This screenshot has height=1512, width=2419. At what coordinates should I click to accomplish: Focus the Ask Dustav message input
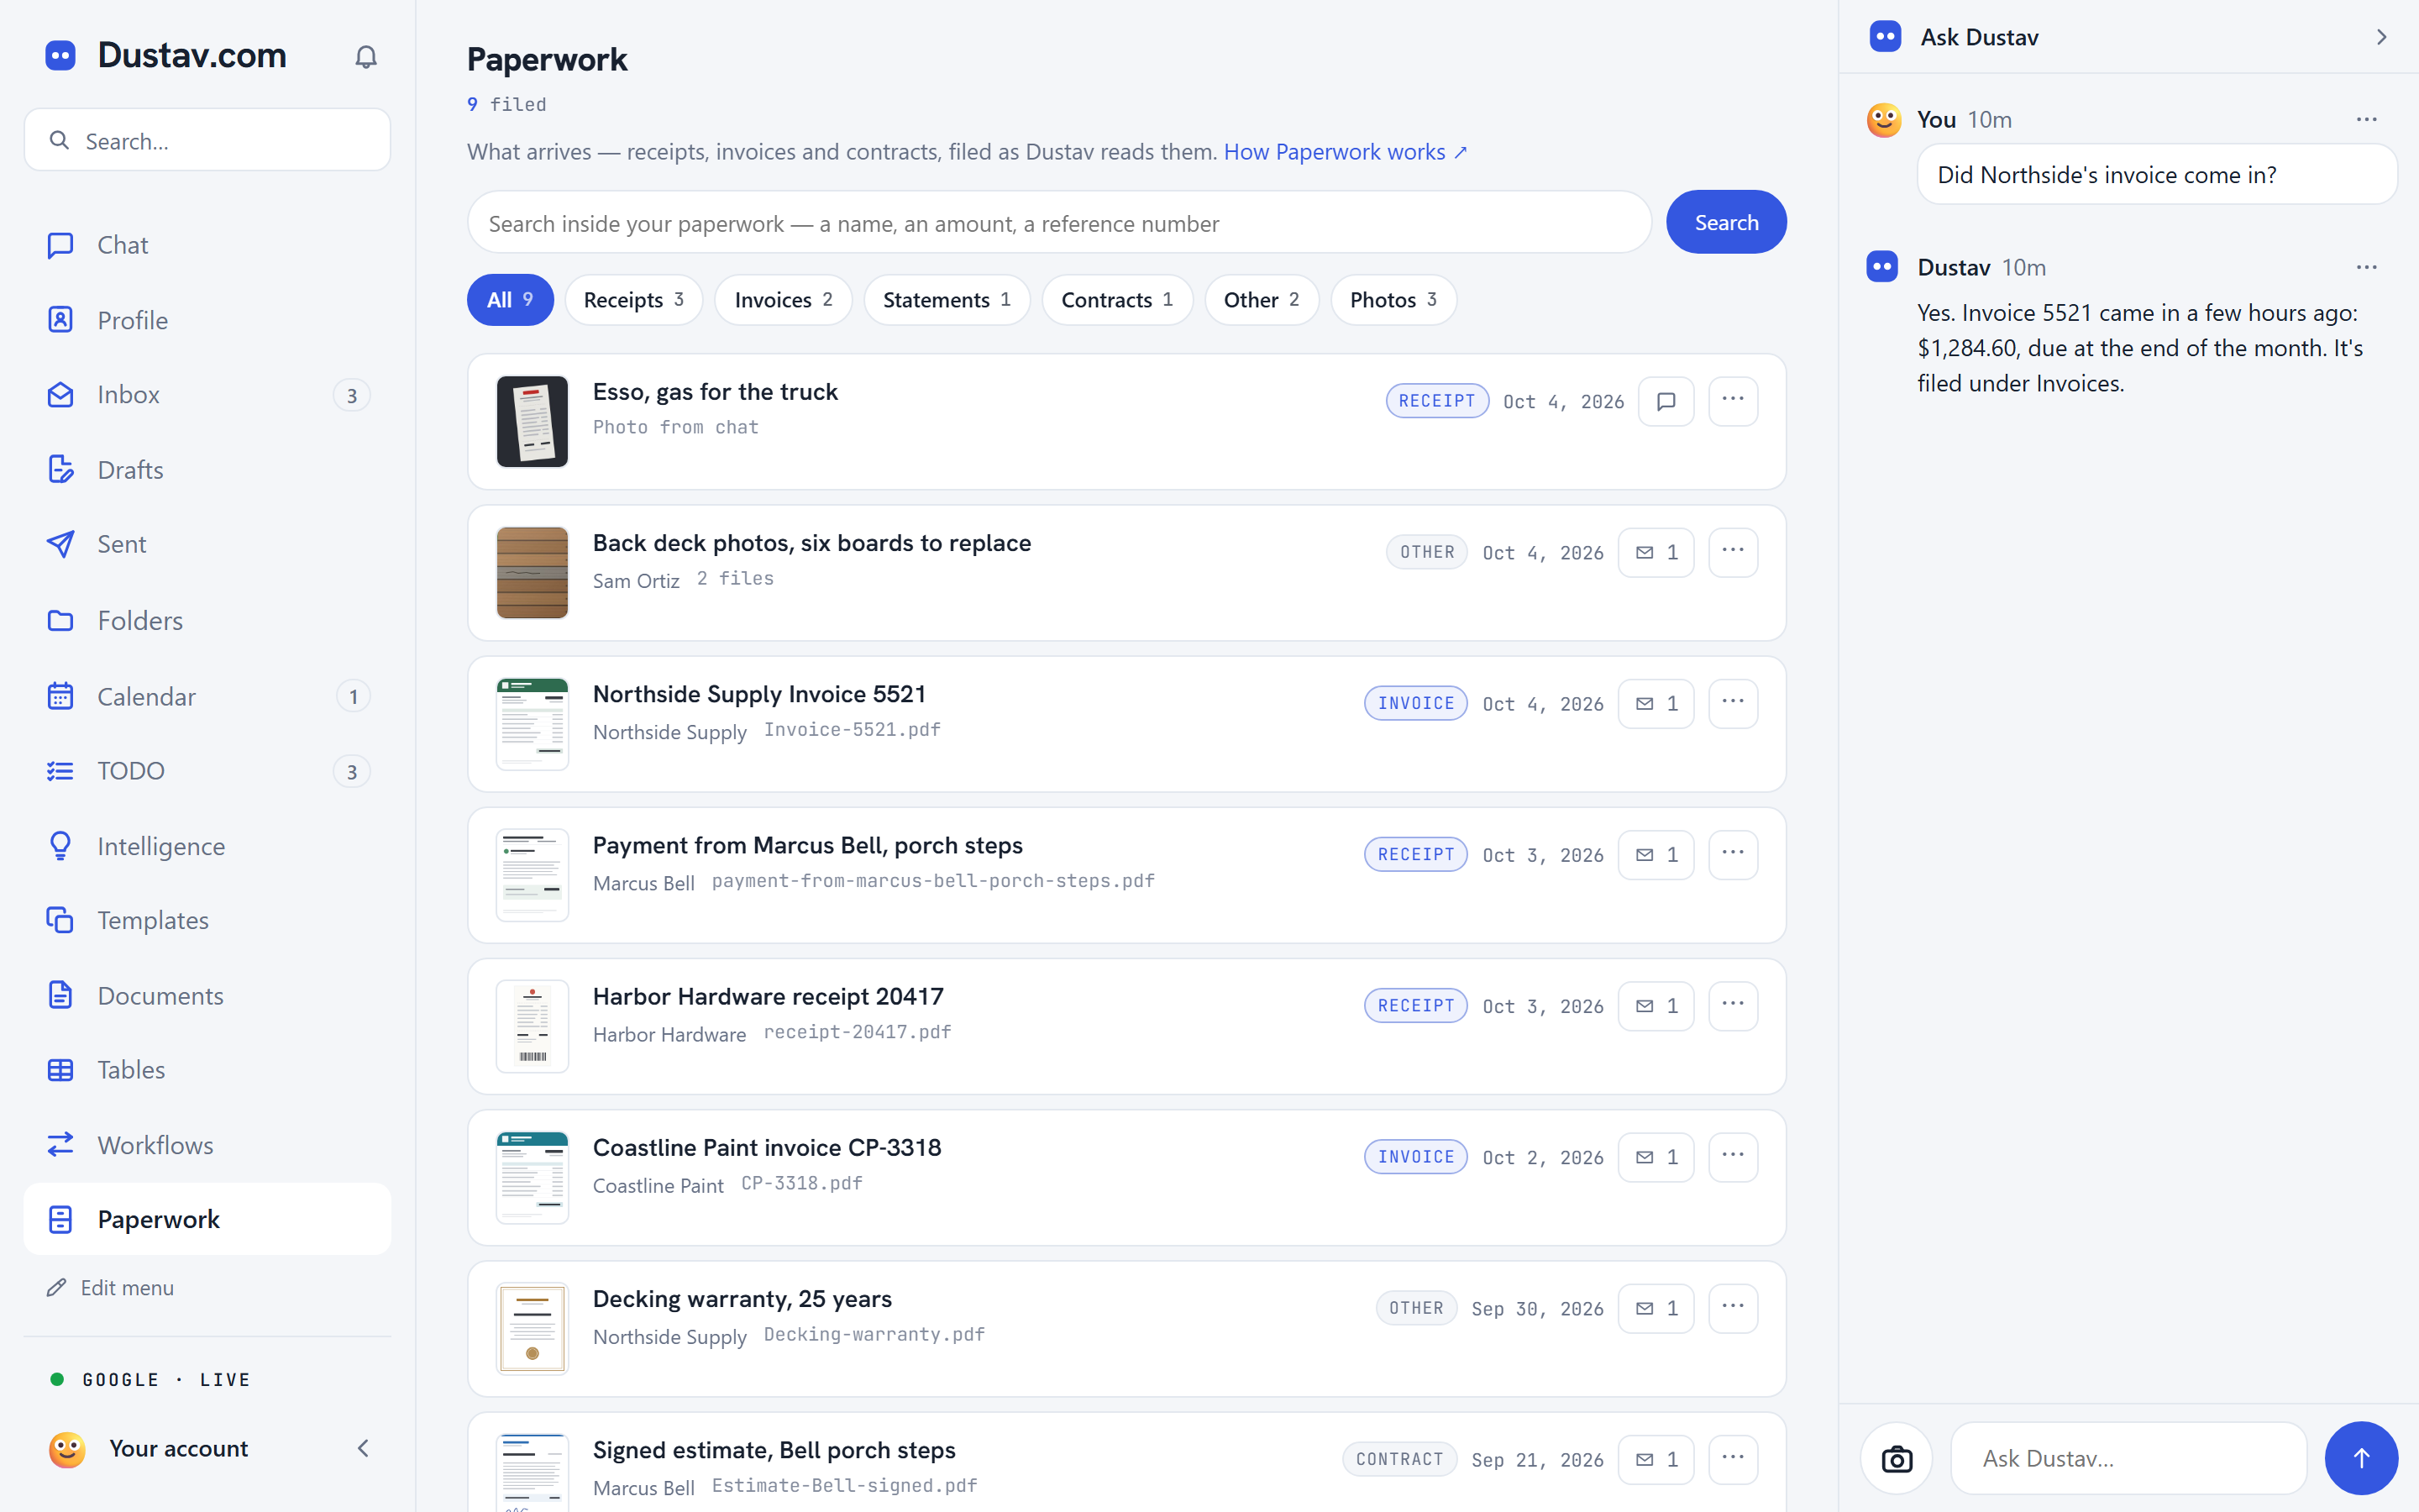[x=2128, y=1458]
